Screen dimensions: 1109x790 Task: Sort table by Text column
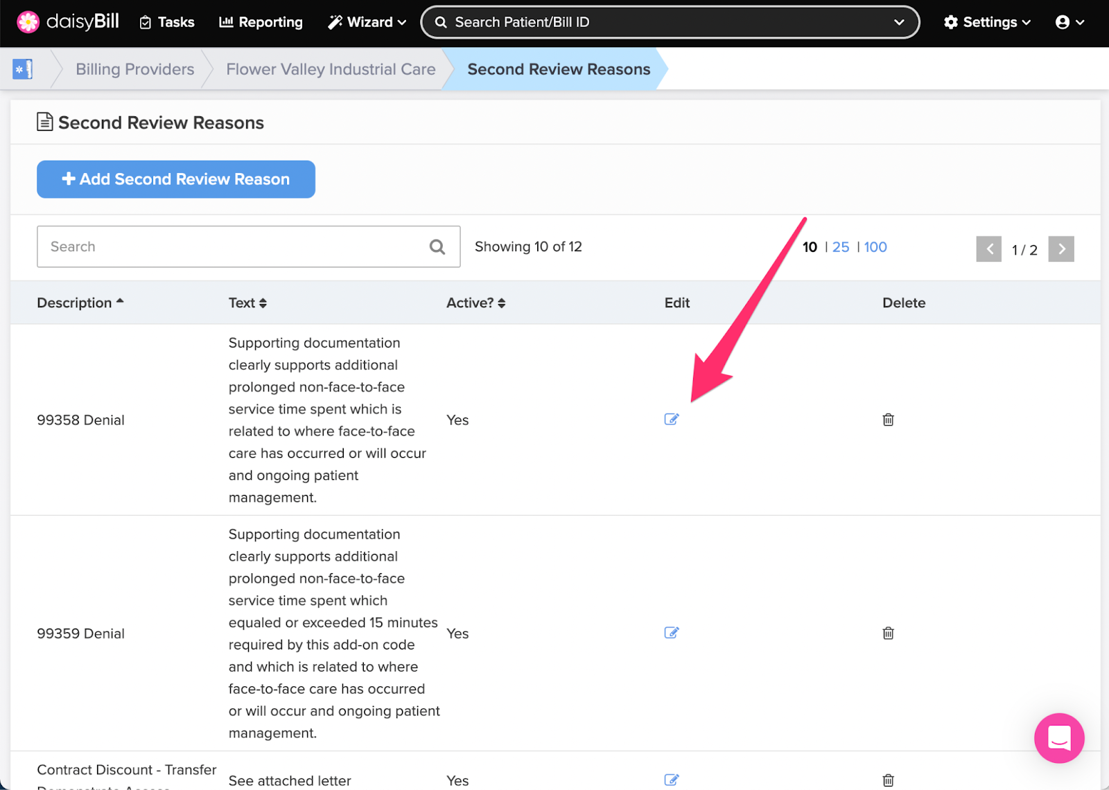pyautogui.click(x=247, y=303)
